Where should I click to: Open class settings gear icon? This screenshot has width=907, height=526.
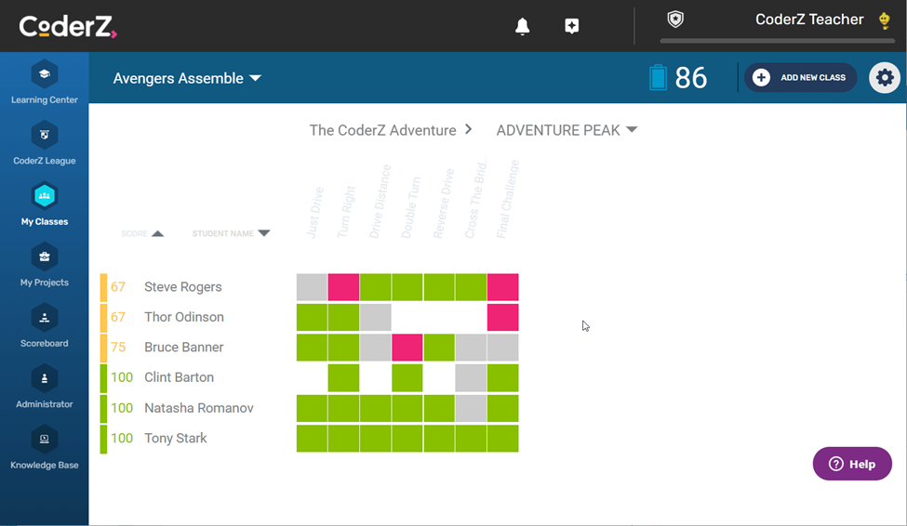tap(885, 78)
